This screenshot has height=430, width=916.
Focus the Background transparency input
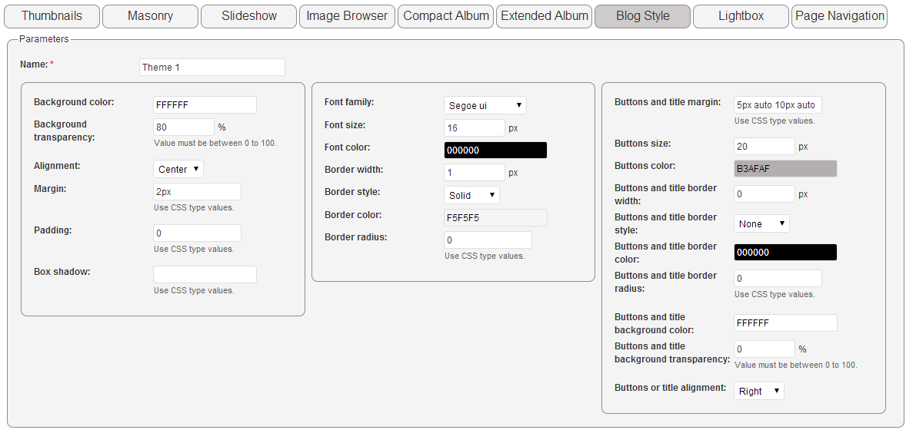coord(184,127)
